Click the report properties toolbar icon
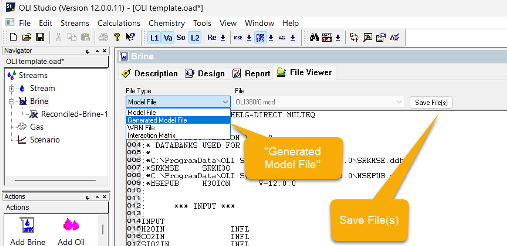 [381, 37]
